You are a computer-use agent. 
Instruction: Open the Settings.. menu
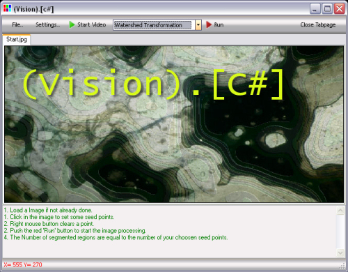pyautogui.click(x=47, y=24)
